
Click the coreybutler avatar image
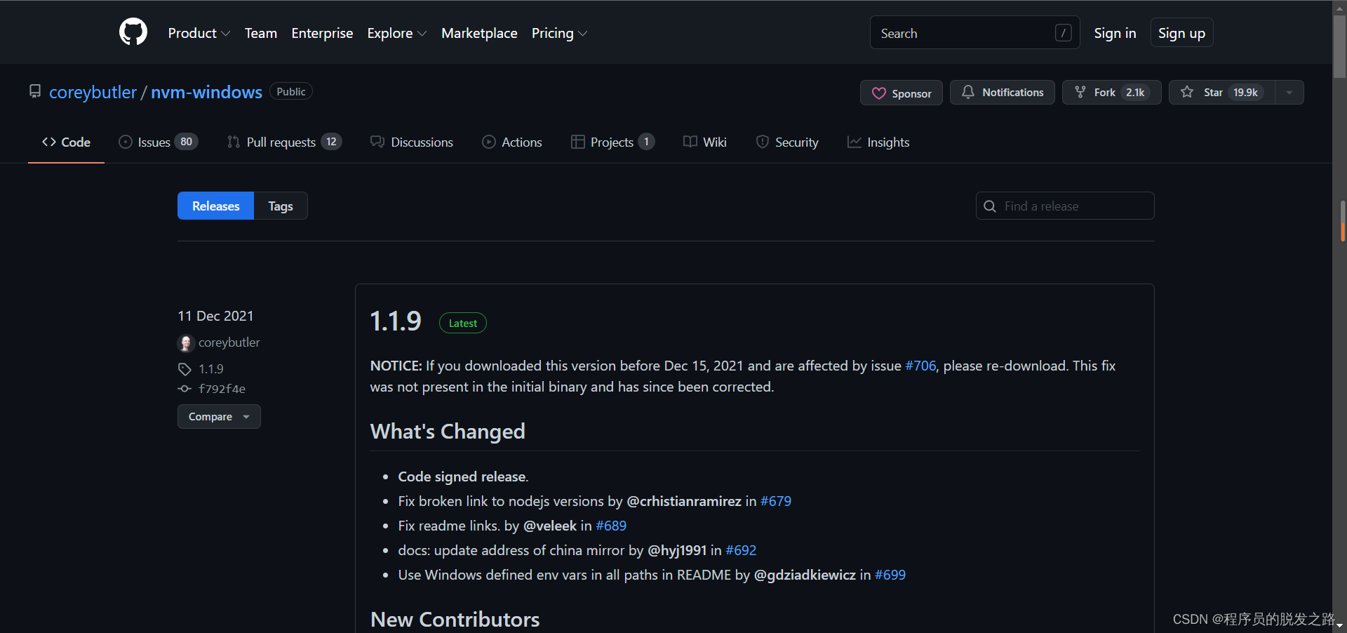[x=185, y=343]
